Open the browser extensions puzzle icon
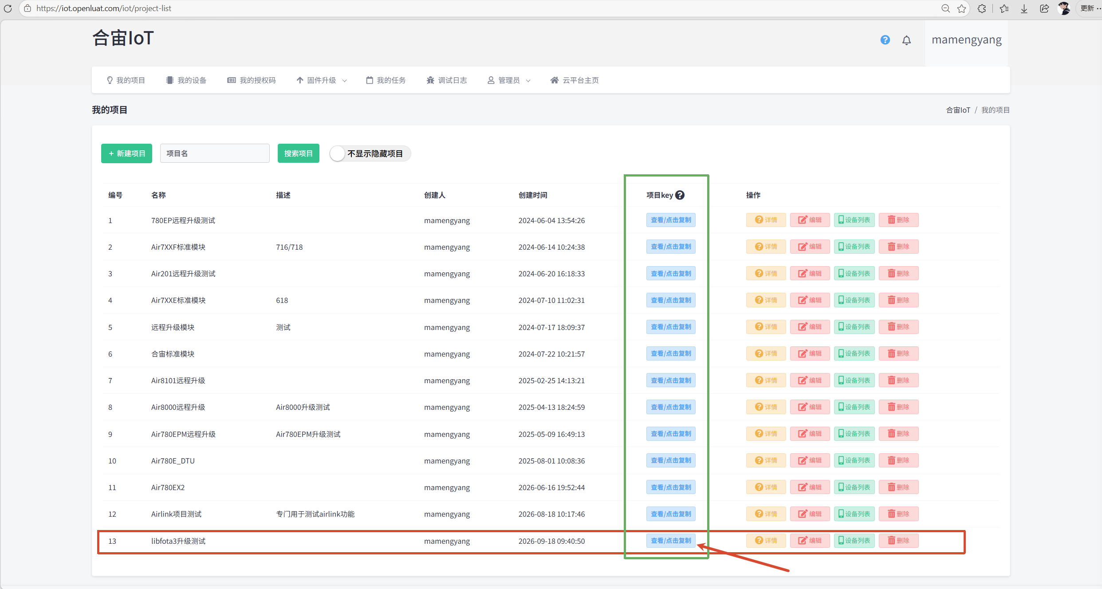The height and width of the screenshot is (589, 1102). 982,8
